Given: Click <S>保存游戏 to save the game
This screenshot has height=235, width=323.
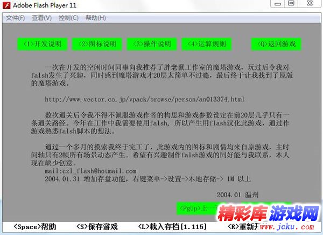Looking at the screenshot, I should (x=97, y=227).
